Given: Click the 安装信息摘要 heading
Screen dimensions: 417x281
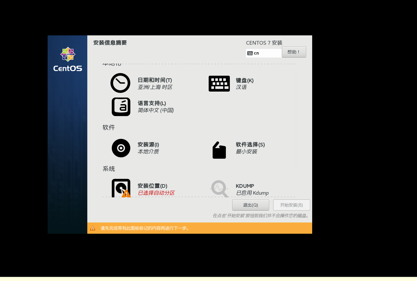Looking at the screenshot, I should (x=110, y=43).
